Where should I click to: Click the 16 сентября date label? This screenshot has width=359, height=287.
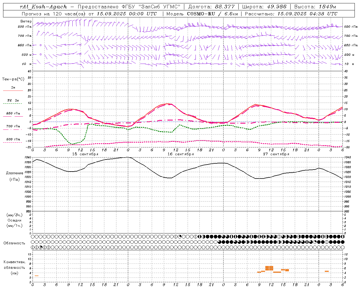click(181, 154)
